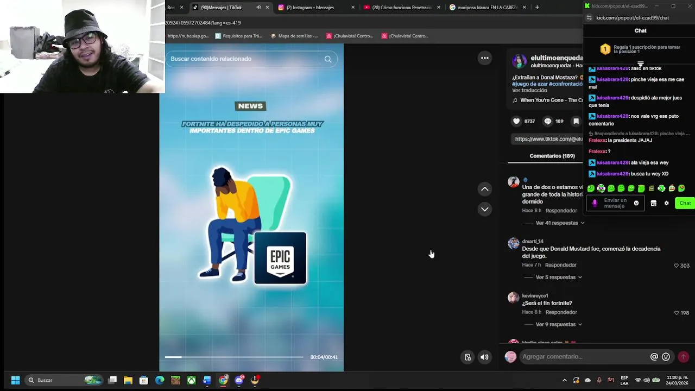Click the microphone tray icon
This screenshot has height=391, width=695.
[599, 380]
